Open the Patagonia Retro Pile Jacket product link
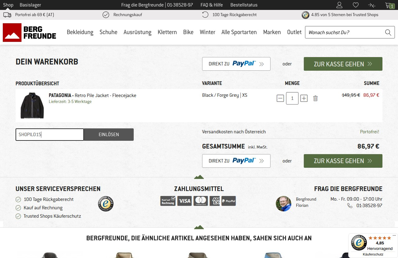The image size is (398, 258). (x=93, y=96)
